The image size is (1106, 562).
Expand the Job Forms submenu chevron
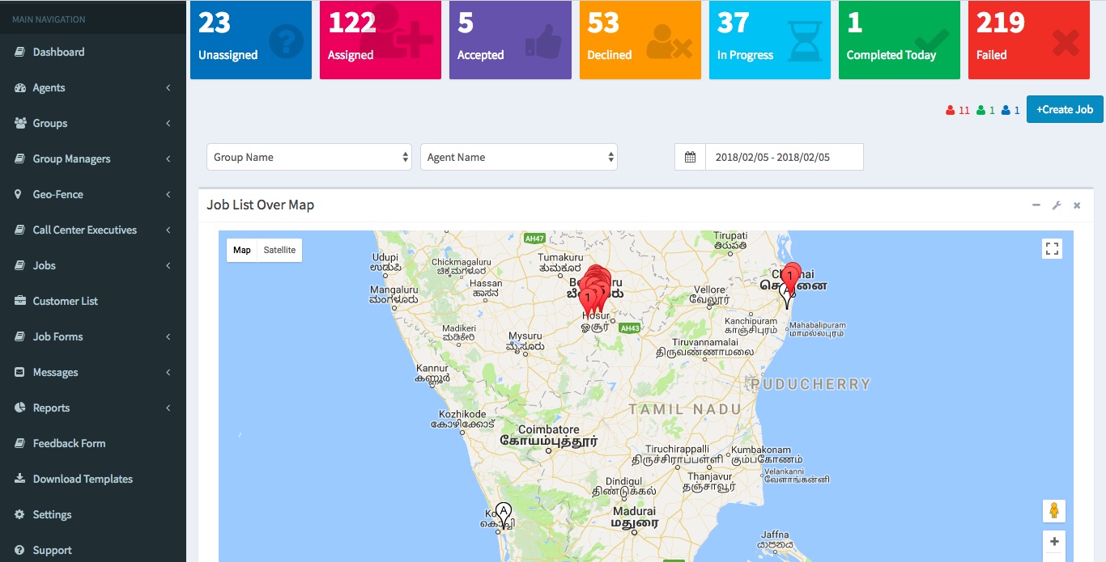(x=168, y=336)
